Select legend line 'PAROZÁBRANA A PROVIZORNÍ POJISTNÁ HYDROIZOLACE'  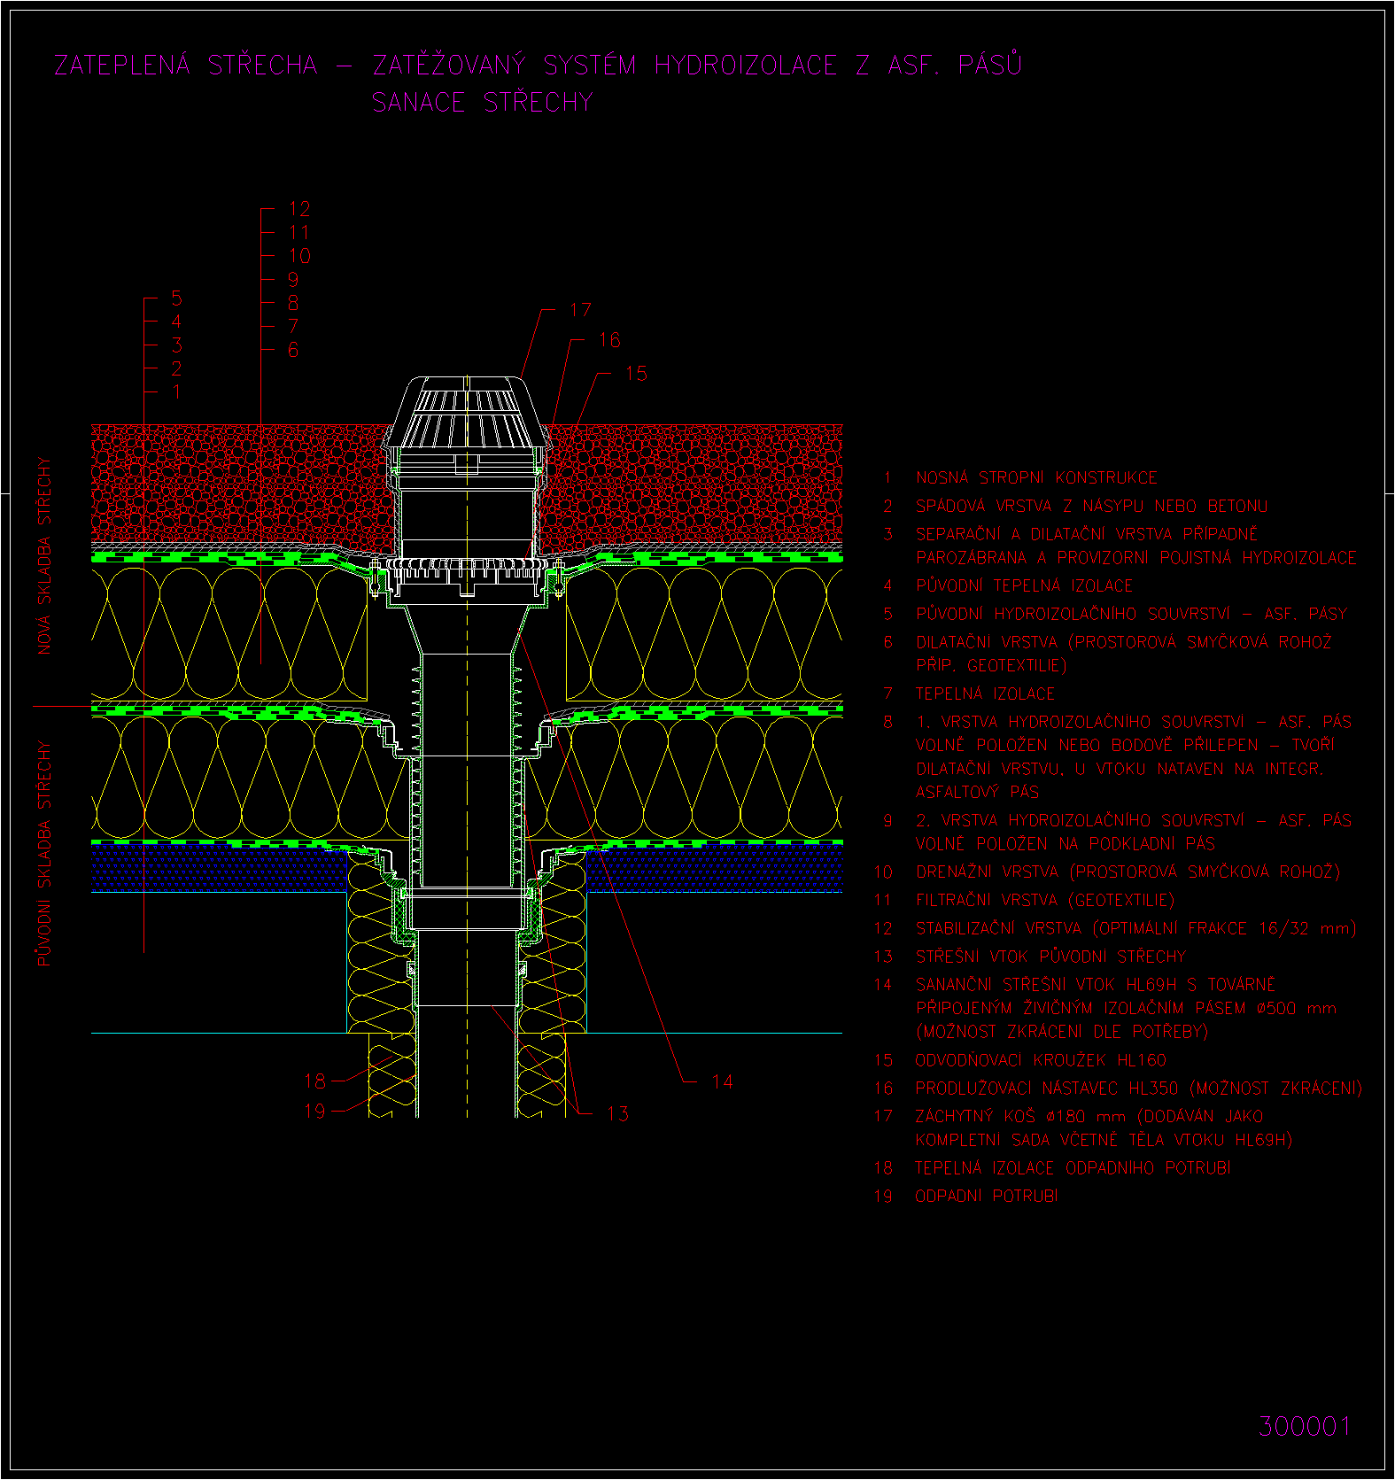click(x=1136, y=558)
